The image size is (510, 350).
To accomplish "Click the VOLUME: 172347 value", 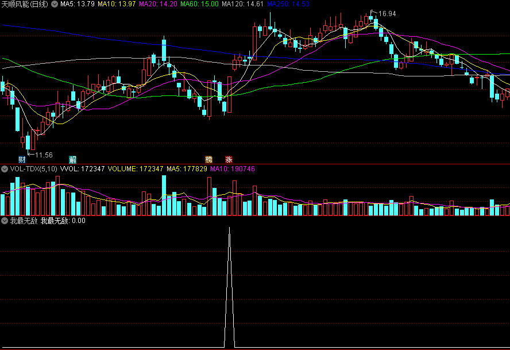I will 136,169.
